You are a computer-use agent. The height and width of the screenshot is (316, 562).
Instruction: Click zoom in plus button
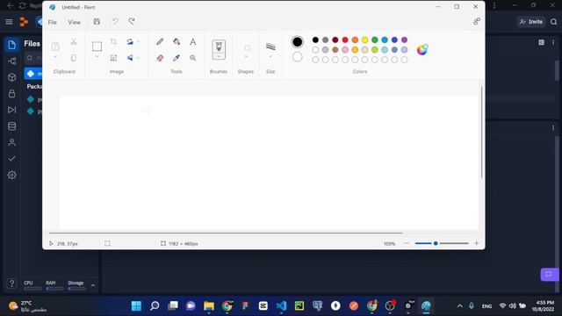(476, 243)
